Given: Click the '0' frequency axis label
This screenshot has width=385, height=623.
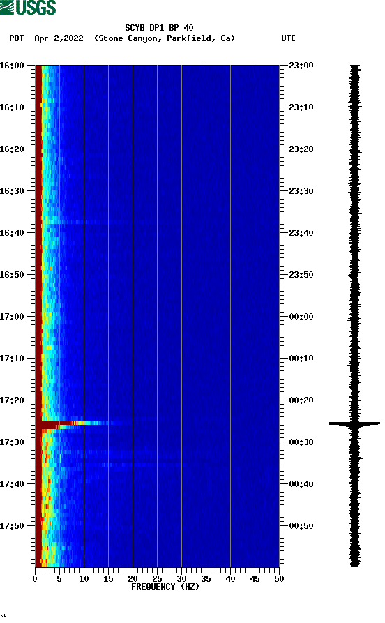Looking at the screenshot, I should coord(35,579).
